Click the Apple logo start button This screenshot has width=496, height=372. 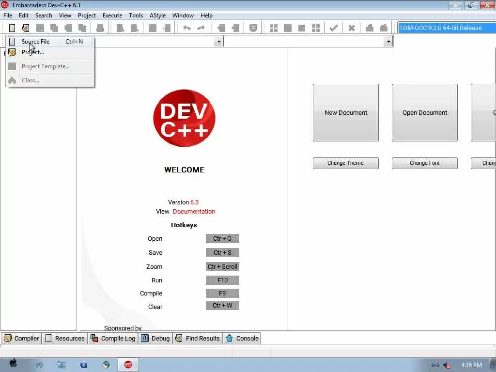tap(13, 364)
